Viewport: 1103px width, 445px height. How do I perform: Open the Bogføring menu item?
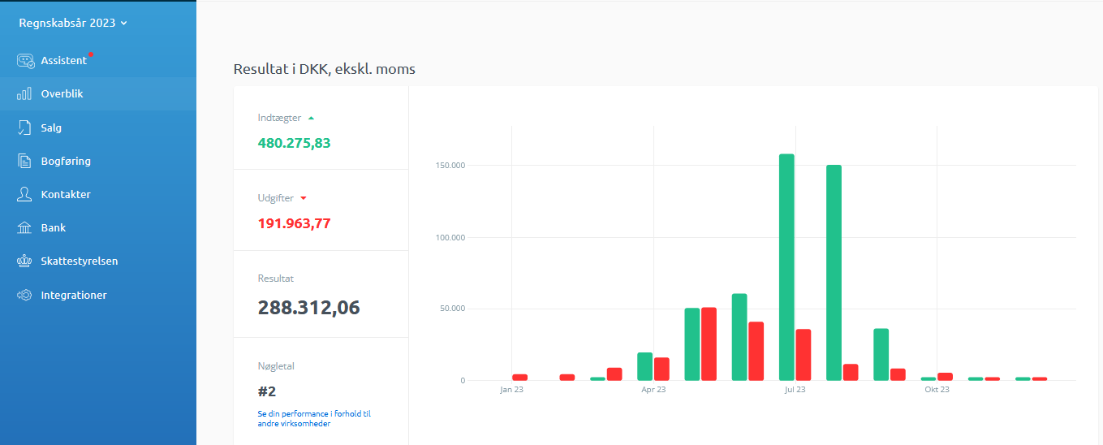click(66, 161)
